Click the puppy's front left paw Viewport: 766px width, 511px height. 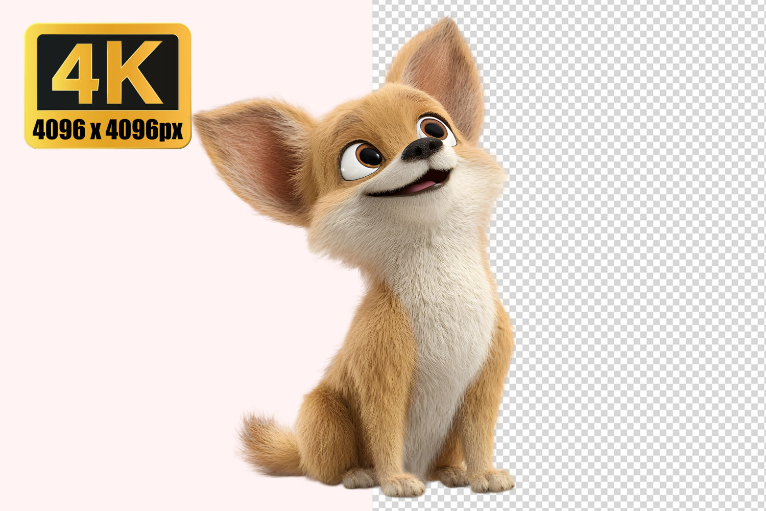tap(403, 484)
